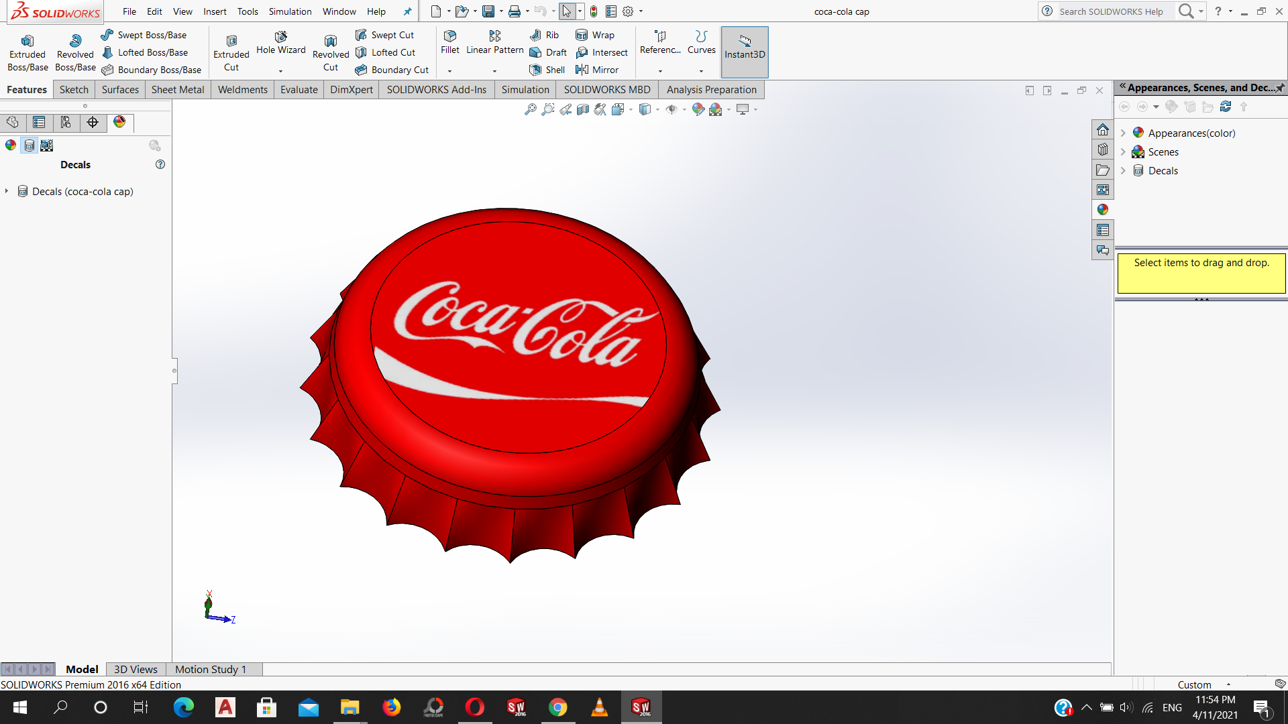Open the Tools menu
The width and height of the screenshot is (1288, 724).
coord(248,11)
